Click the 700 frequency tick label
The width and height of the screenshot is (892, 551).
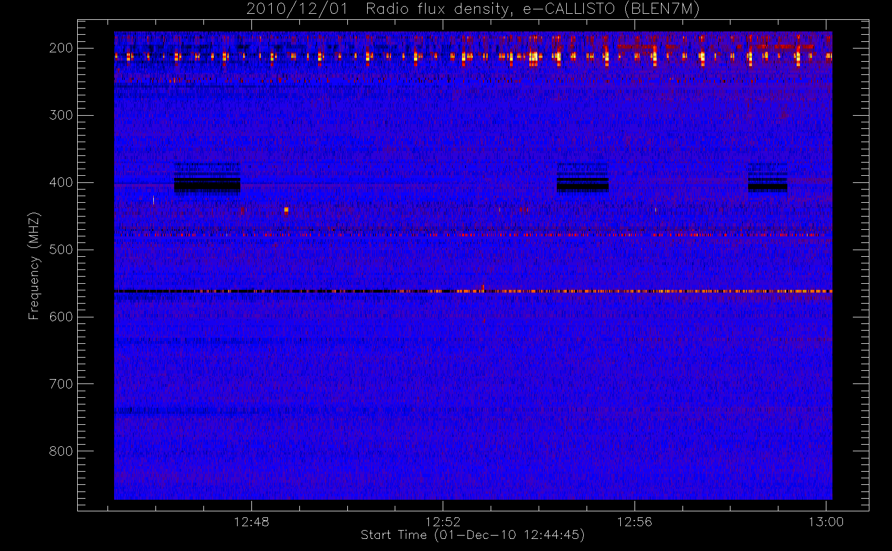pyautogui.click(x=61, y=384)
